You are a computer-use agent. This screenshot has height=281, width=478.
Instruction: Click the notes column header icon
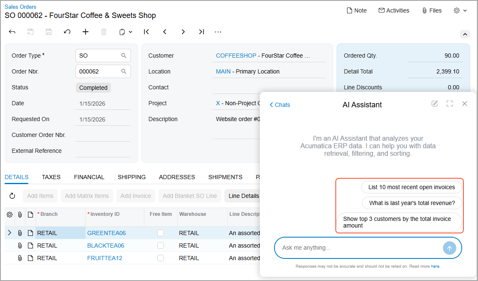tap(30, 215)
